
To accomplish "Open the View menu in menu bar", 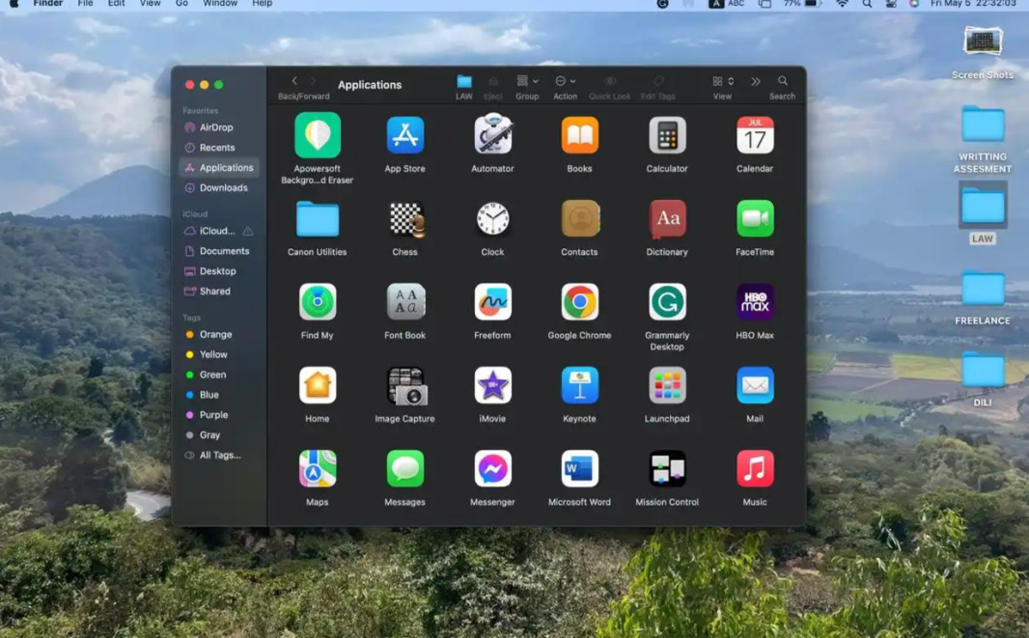I will 150,3.
